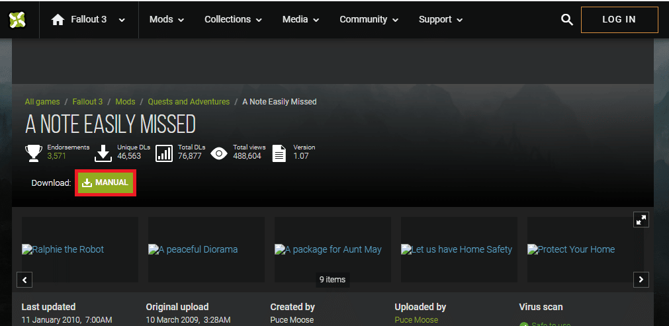Open the Support menu

pos(441,20)
